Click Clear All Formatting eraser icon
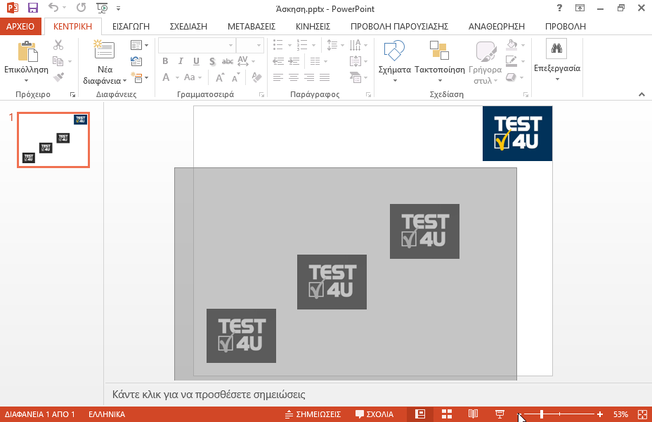This screenshot has height=422, width=652. pyautogui.click(x=256, y=77)
